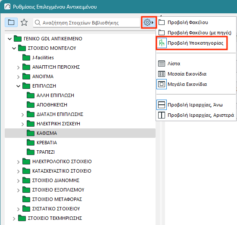Collapse ΕΠΙΠΛΩΣΗ folder
This screenshot has width=237, height=225.
point(18,86)
